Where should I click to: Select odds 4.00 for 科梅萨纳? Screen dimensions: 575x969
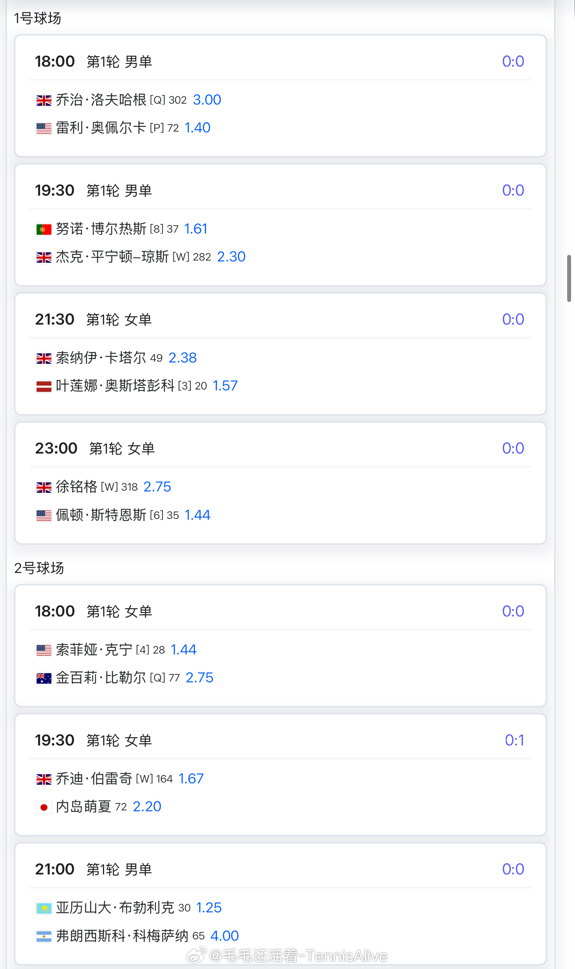[224, 935]
